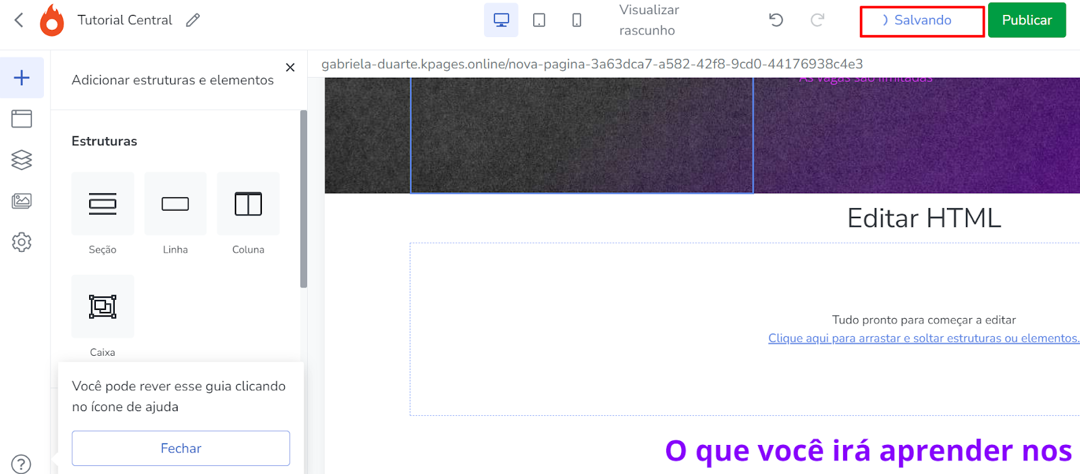The image size is (1080, 474).
Task: Edit page name with pencil icon
Action: coord(193,20)
